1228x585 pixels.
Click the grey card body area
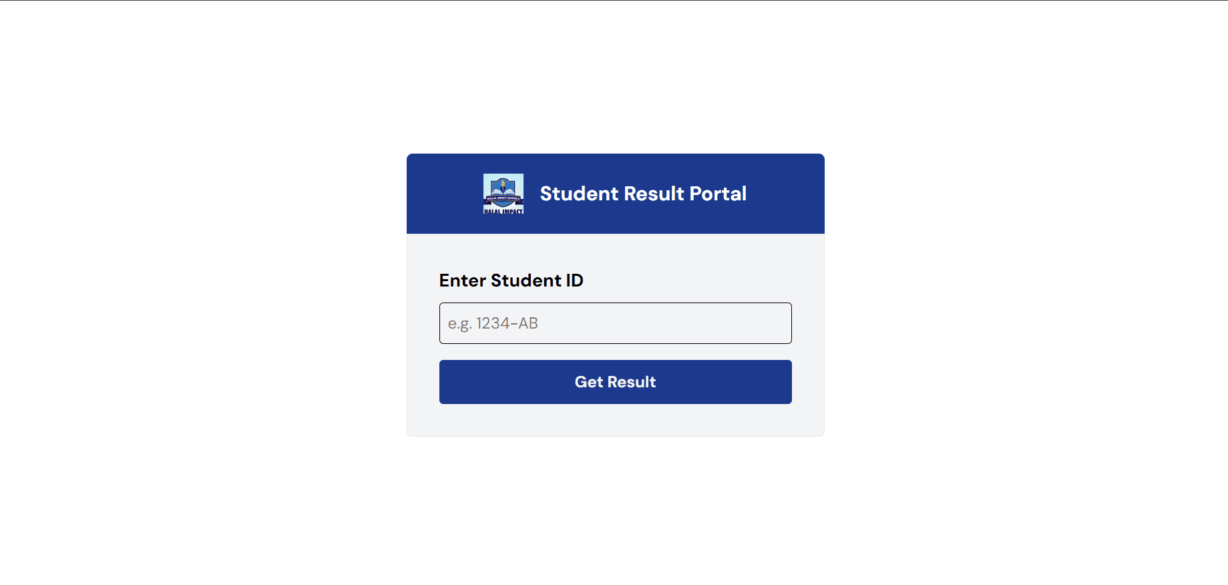(615, 421)
